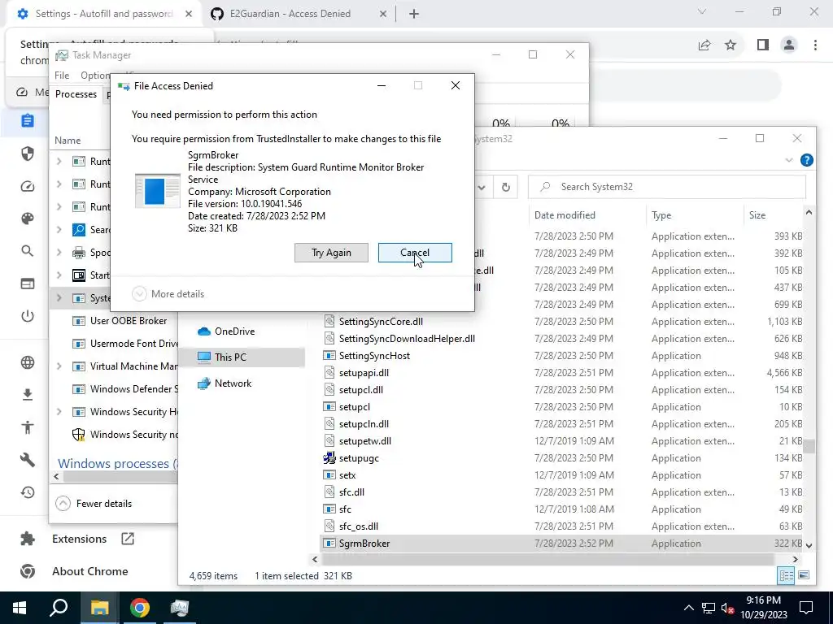Open On startup power icon in sidebar
This screenshot has width=833, height=624.
click(28, 316)
